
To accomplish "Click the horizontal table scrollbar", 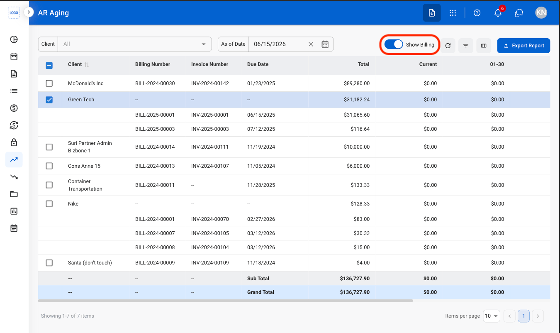I will click(225, 301).
